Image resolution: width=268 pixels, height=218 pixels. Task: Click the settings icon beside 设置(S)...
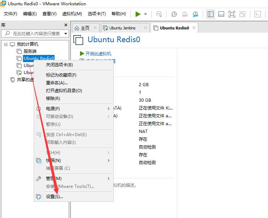pos(39,197)
